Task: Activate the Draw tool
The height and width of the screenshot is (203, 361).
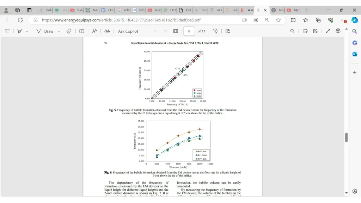Action: [45, 31]
